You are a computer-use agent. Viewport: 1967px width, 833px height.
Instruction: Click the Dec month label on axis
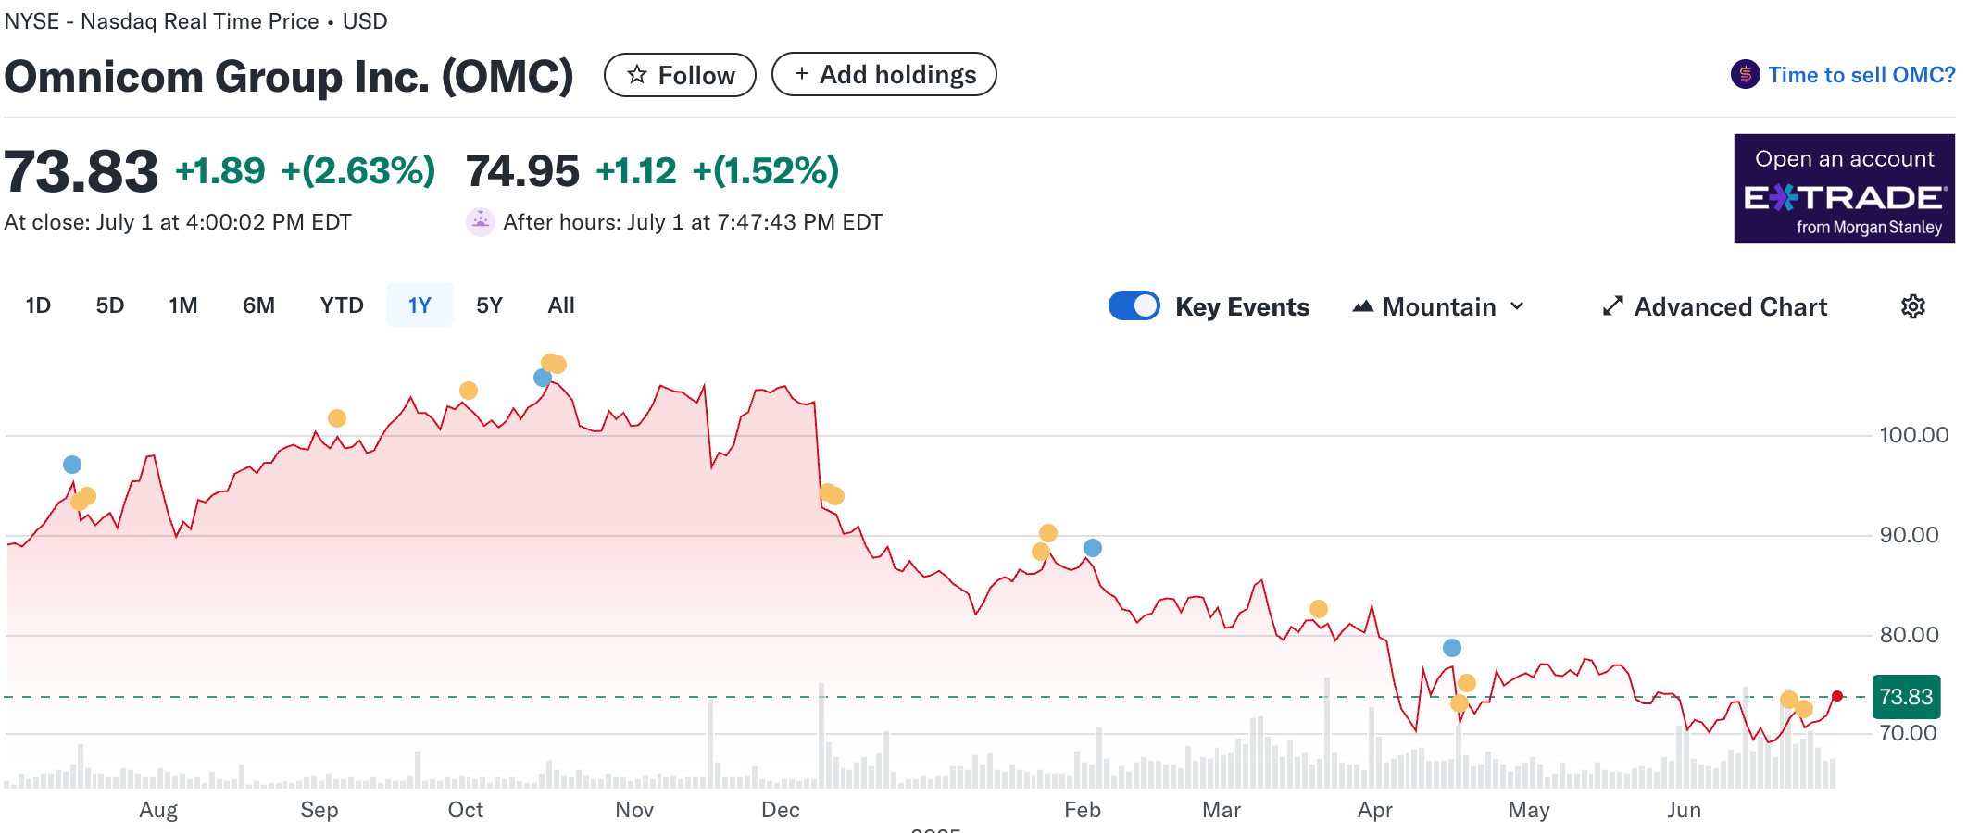pos(781,810)
